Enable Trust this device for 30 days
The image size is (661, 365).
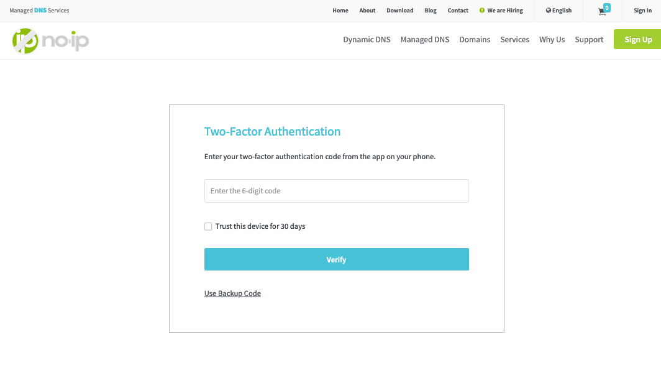tap(208, 226)
